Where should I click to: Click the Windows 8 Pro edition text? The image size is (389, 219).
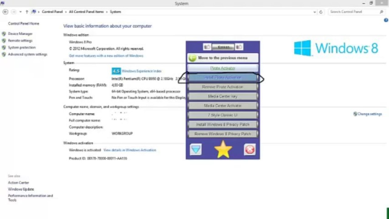click(80, 42)
